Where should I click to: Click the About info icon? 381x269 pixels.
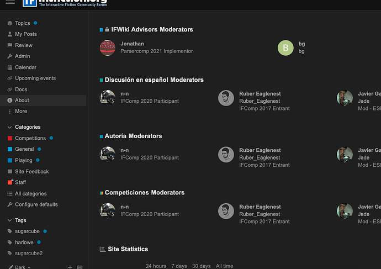[10, 101]
